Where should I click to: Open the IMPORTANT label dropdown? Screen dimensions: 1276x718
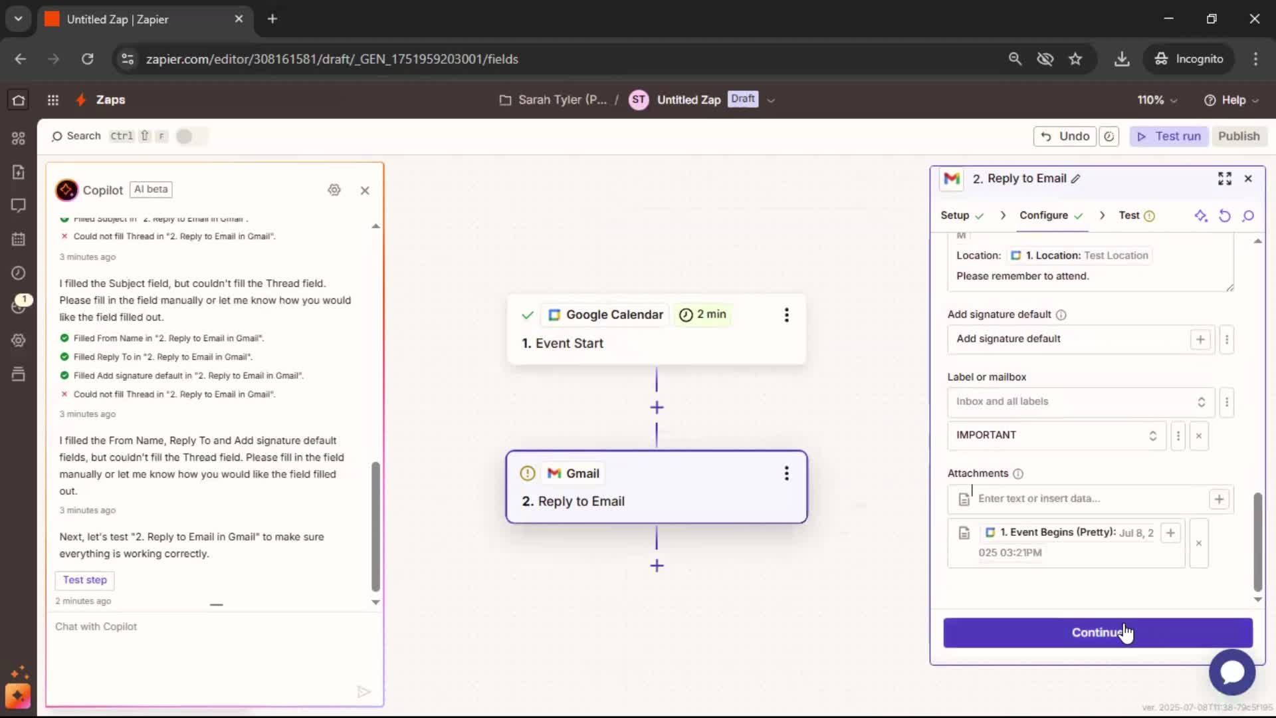pyautogui.click(x=1057, y=436)
